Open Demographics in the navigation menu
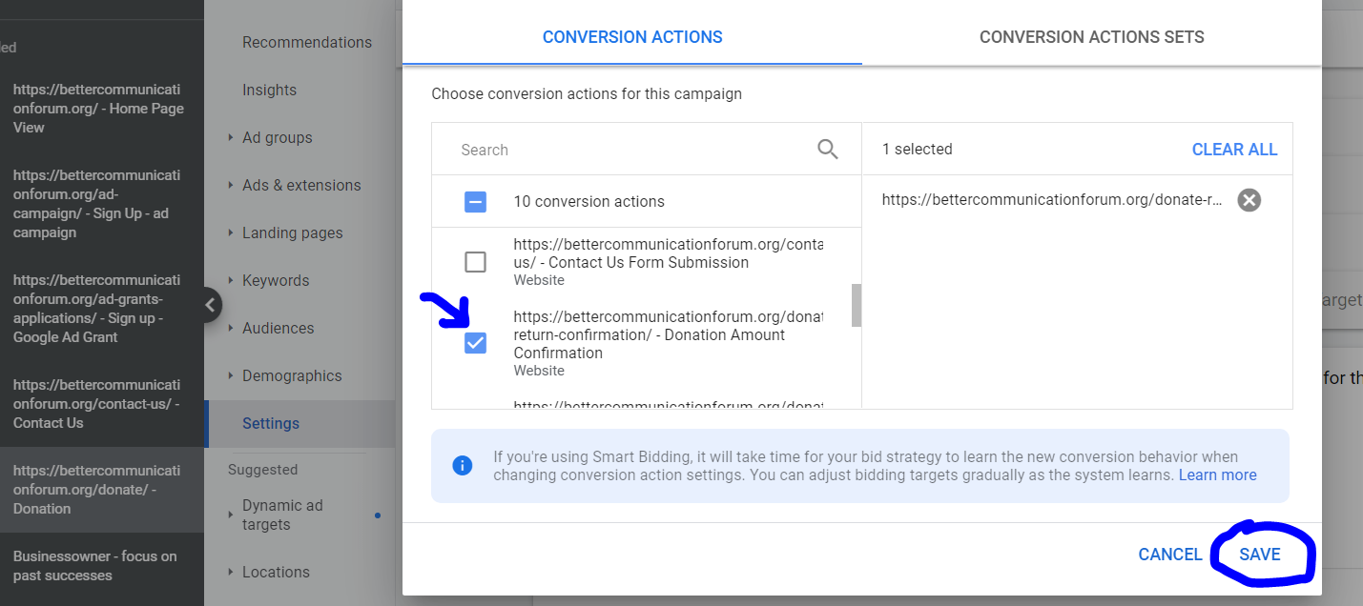Screen dimensions: 1363x606 tap(292, 375)
